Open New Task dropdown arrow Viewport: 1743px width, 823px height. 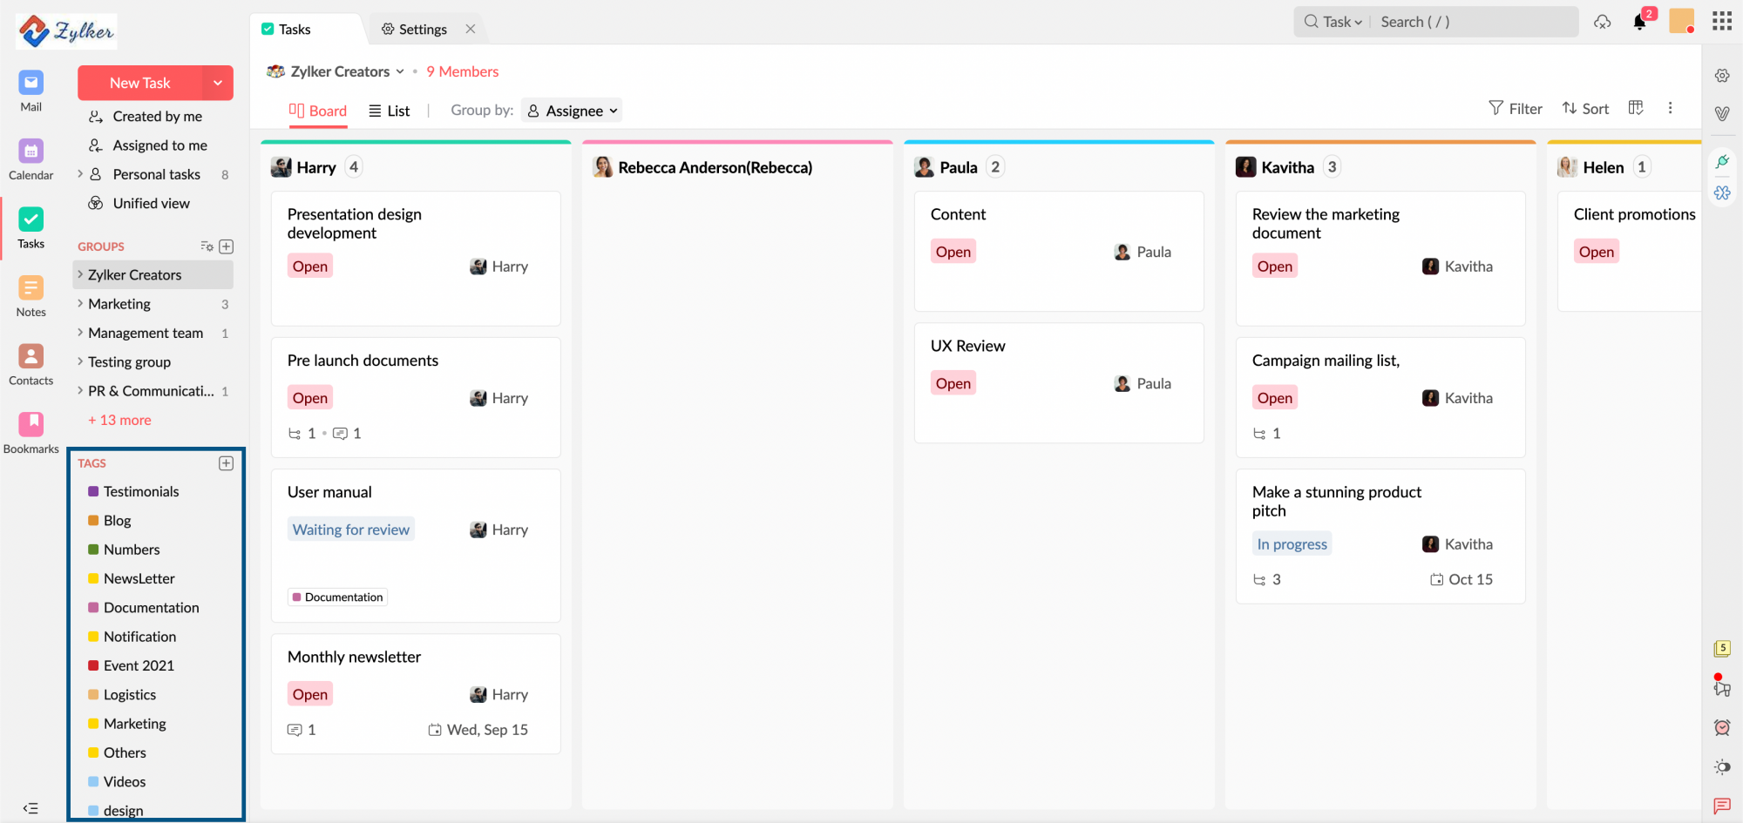pos(218,83)
